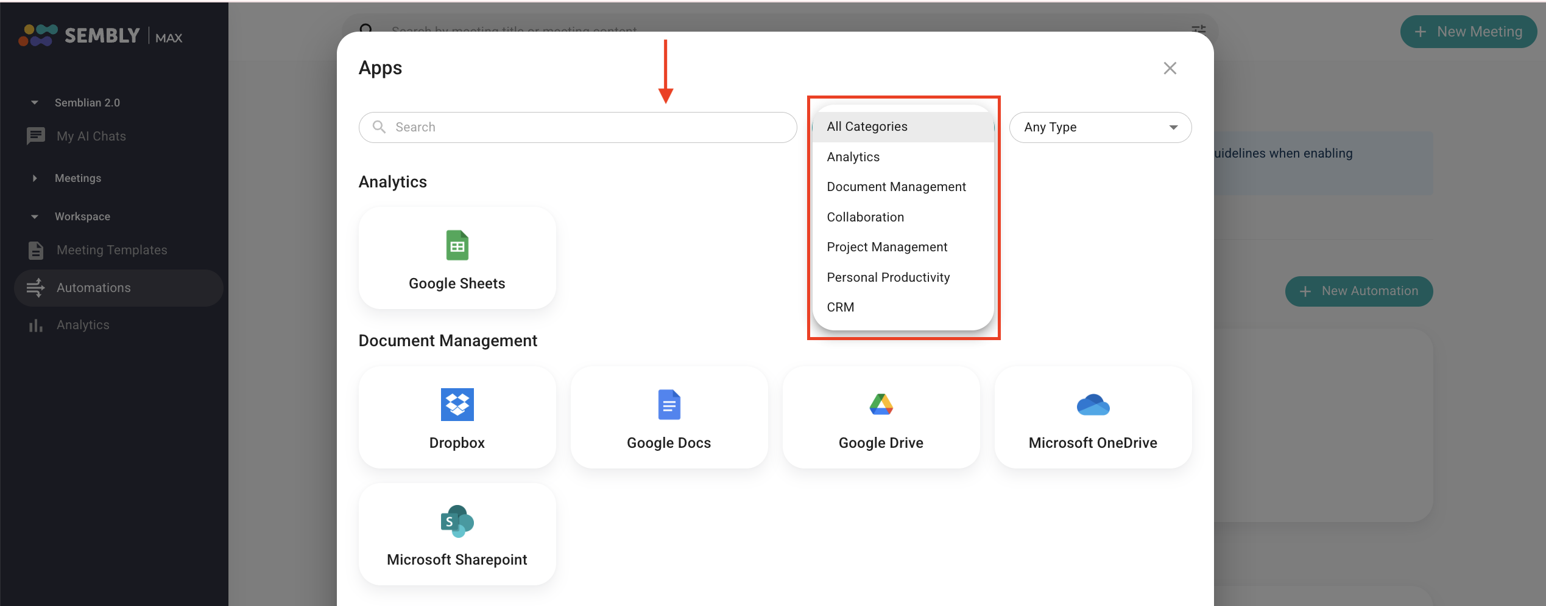The height and width of the screenshot is (606, 1546).
Task: Click the Analytics bar chart sidebar icon
Action: tap(36, 326)
